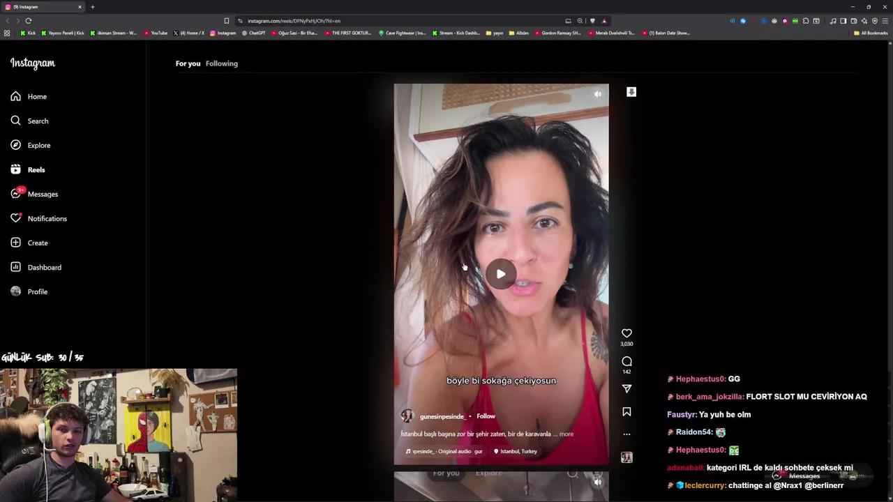Image resolution: width=893 pixels, height=502 pixels.
Task: Open gunesinpesinde_ profile username link
Action: 442,416
